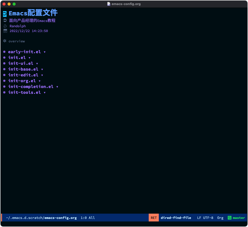Click the calendar icon beside the date

[x=5, y=31]
